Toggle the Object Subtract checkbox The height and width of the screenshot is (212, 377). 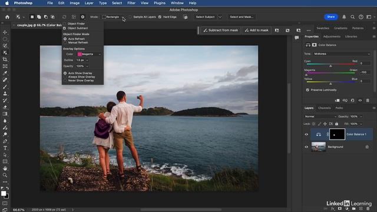(64, 28)
